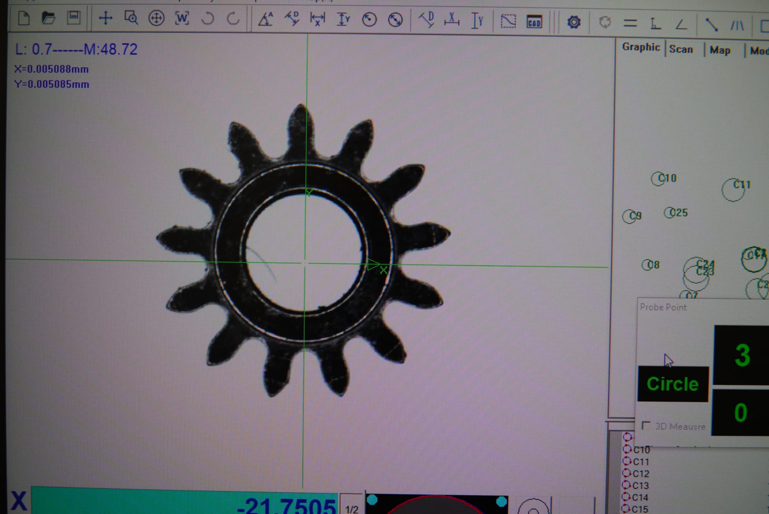Open settings with the blue gear icon
769x514 pixels.
pyautogui.click(x=574, y=22)
